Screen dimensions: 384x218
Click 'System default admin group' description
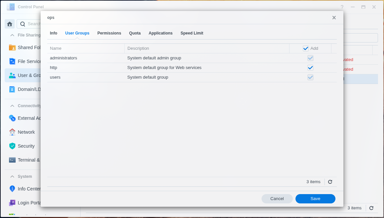pos(154,58)
